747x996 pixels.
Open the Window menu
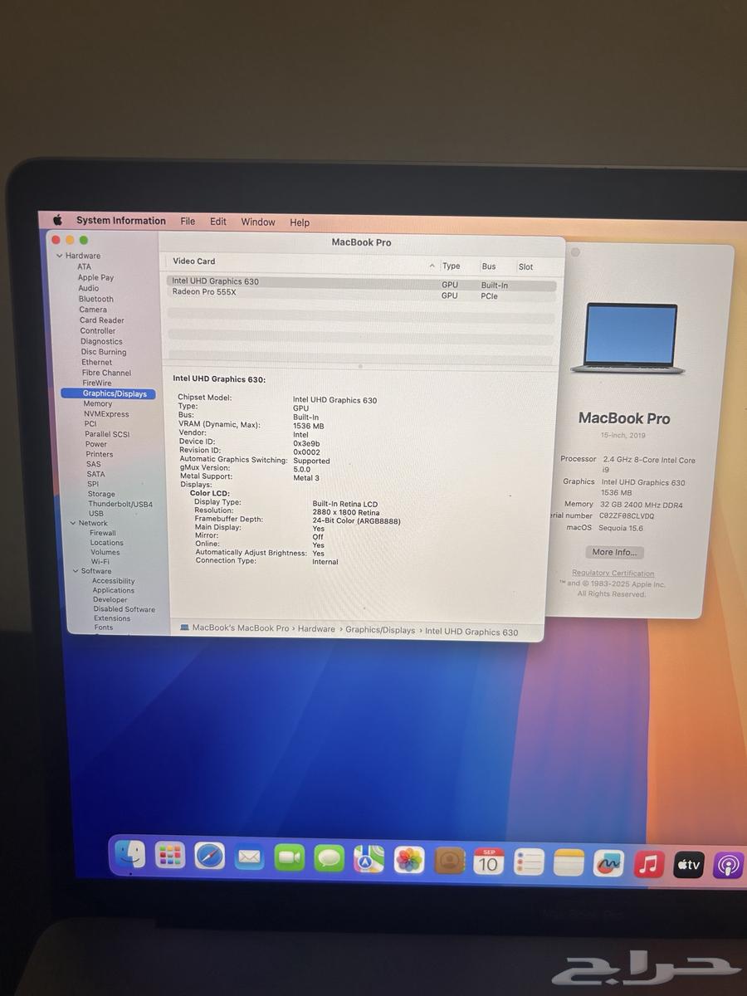[257, 222]
